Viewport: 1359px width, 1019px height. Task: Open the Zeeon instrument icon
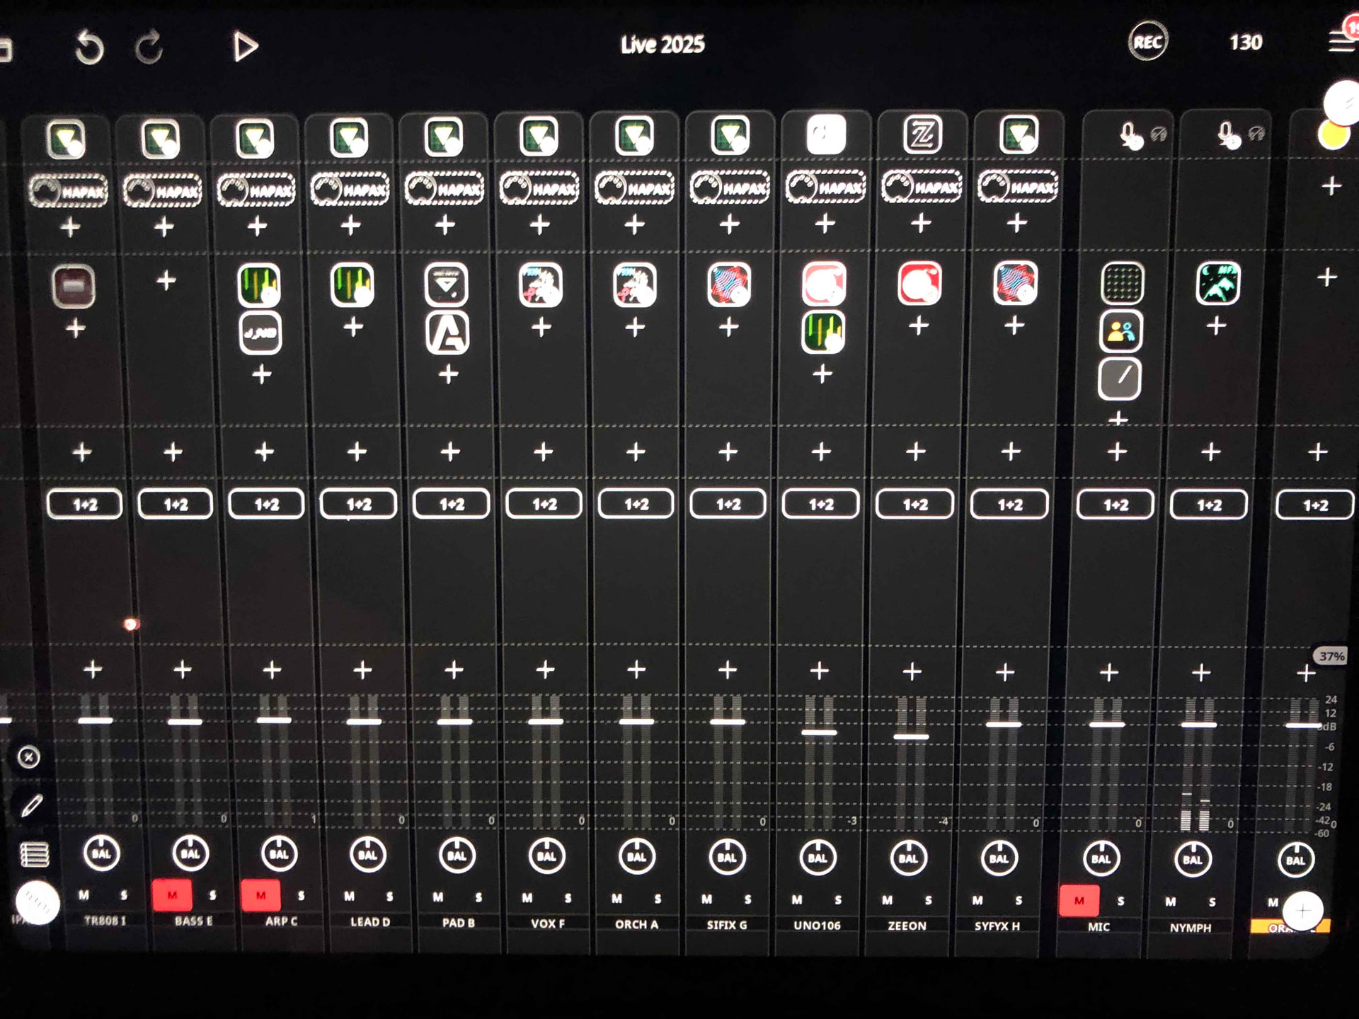(921, 134)
